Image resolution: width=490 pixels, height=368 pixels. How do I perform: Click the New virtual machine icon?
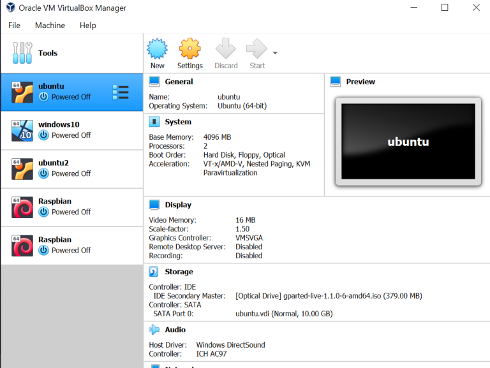click(x=157, y=49)
